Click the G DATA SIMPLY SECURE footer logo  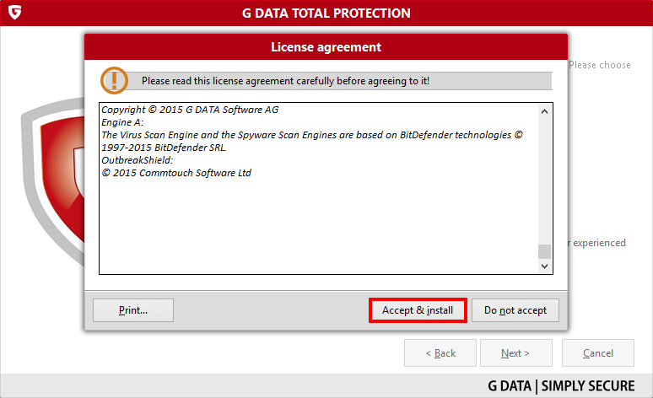tap(561, 386)
